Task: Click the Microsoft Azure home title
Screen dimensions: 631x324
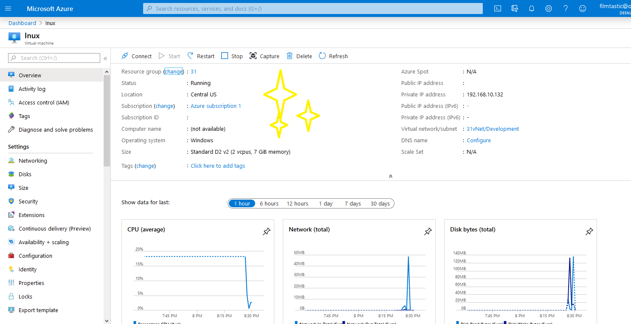Action: tap(50, 8)
